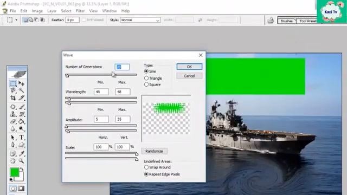Viewport: 347px width, 195px height.
Task: Select the Healing Brush tool
Action: pos(13,107)
